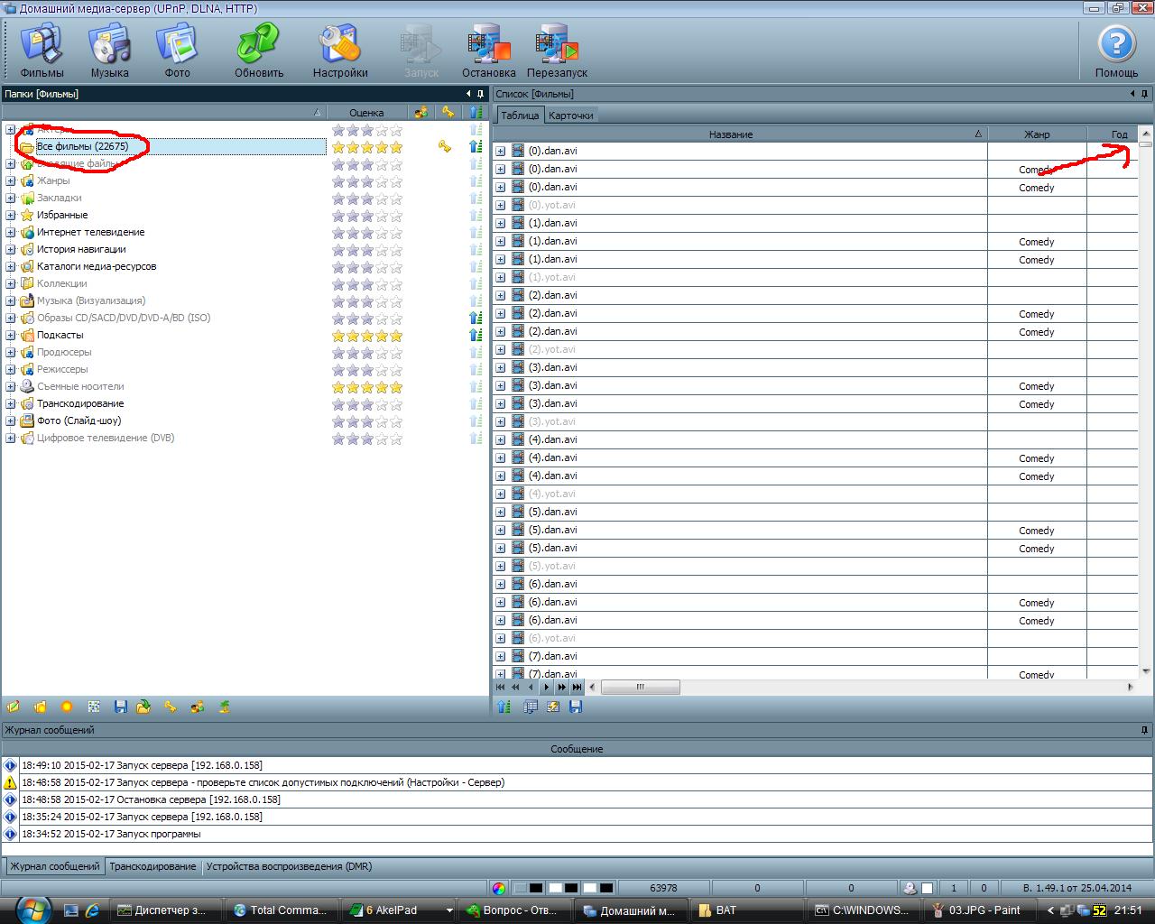The width and height of the screenshot is (1155, 924).
Task: Click the Оценка column header
Action: pyautogui.click(x=366, y=113)
